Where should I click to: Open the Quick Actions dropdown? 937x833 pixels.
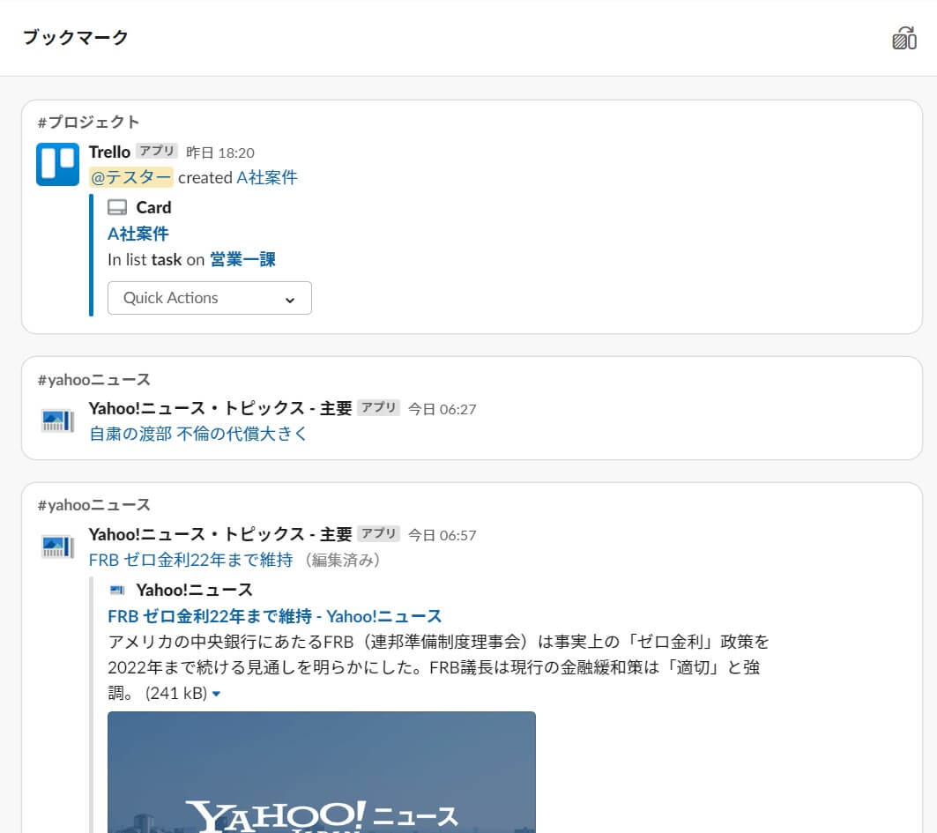[x=209, y=298]
